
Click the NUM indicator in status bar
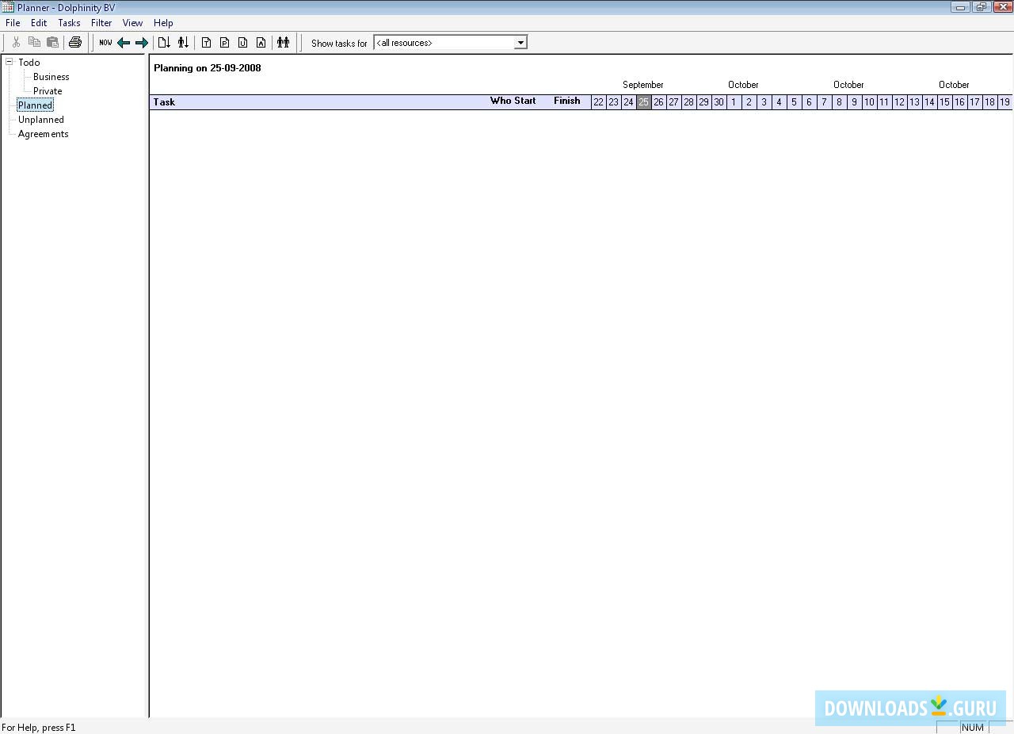tap(972, 728)
